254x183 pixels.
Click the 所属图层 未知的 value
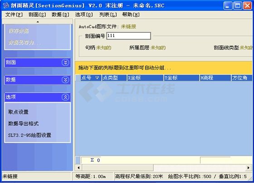pos(158,48)
